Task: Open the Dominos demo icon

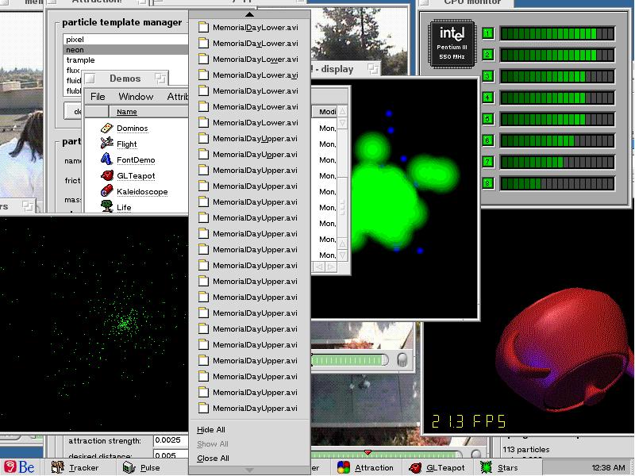Action: coord(107,128)
